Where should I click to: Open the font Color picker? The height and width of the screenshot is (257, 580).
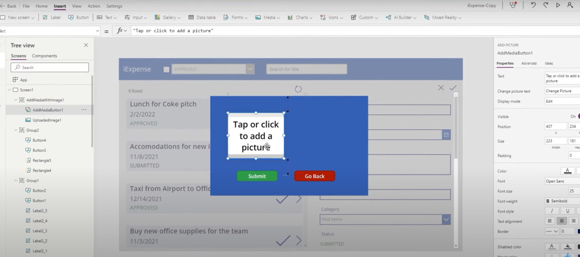click(x=568, y=171)
